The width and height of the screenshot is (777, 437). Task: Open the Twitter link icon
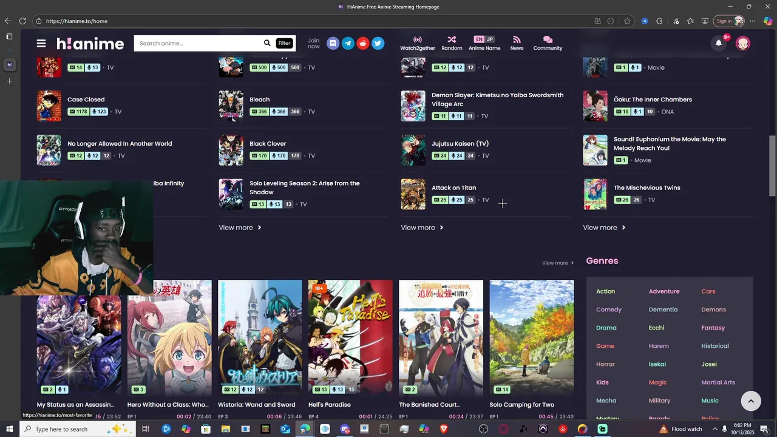coord(378,43)
